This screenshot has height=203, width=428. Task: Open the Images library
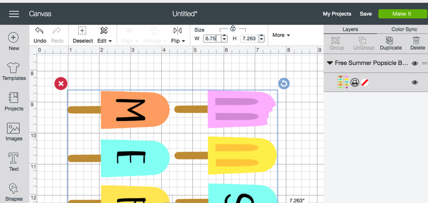coord(14,132)
